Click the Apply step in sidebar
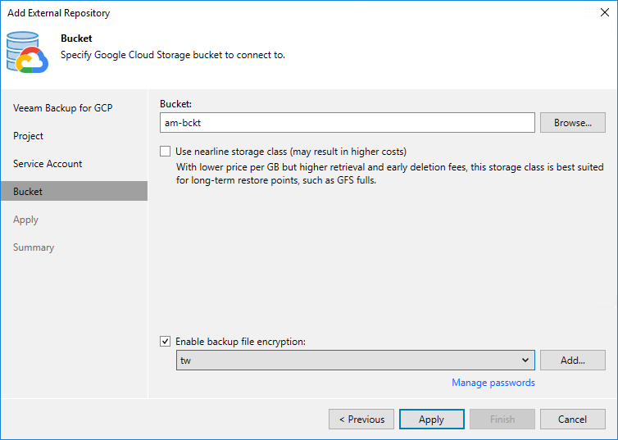 click(26, 220)
